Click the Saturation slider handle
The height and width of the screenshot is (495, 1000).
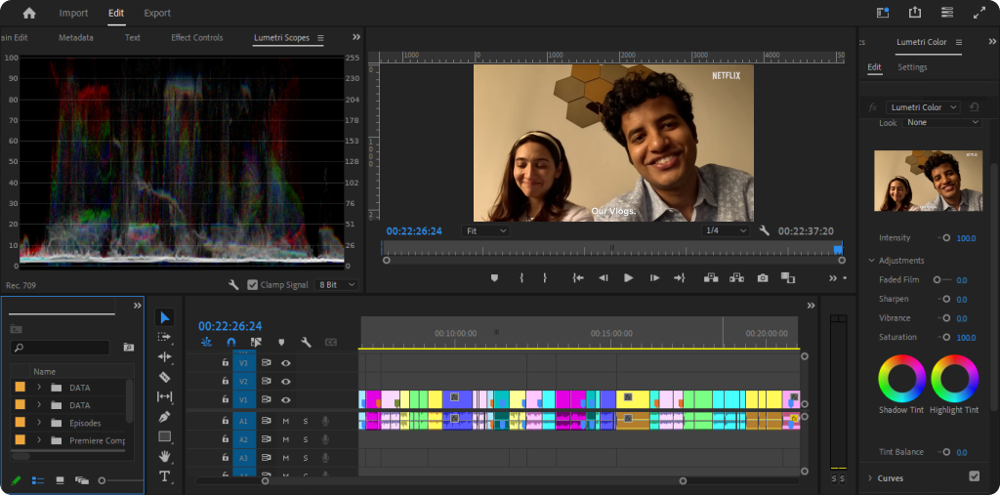tap(946, 337)
